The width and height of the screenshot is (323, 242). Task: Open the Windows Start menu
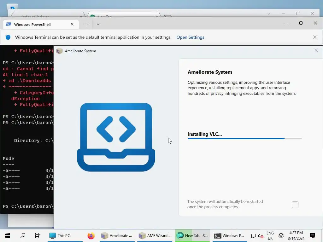[8, 236]
